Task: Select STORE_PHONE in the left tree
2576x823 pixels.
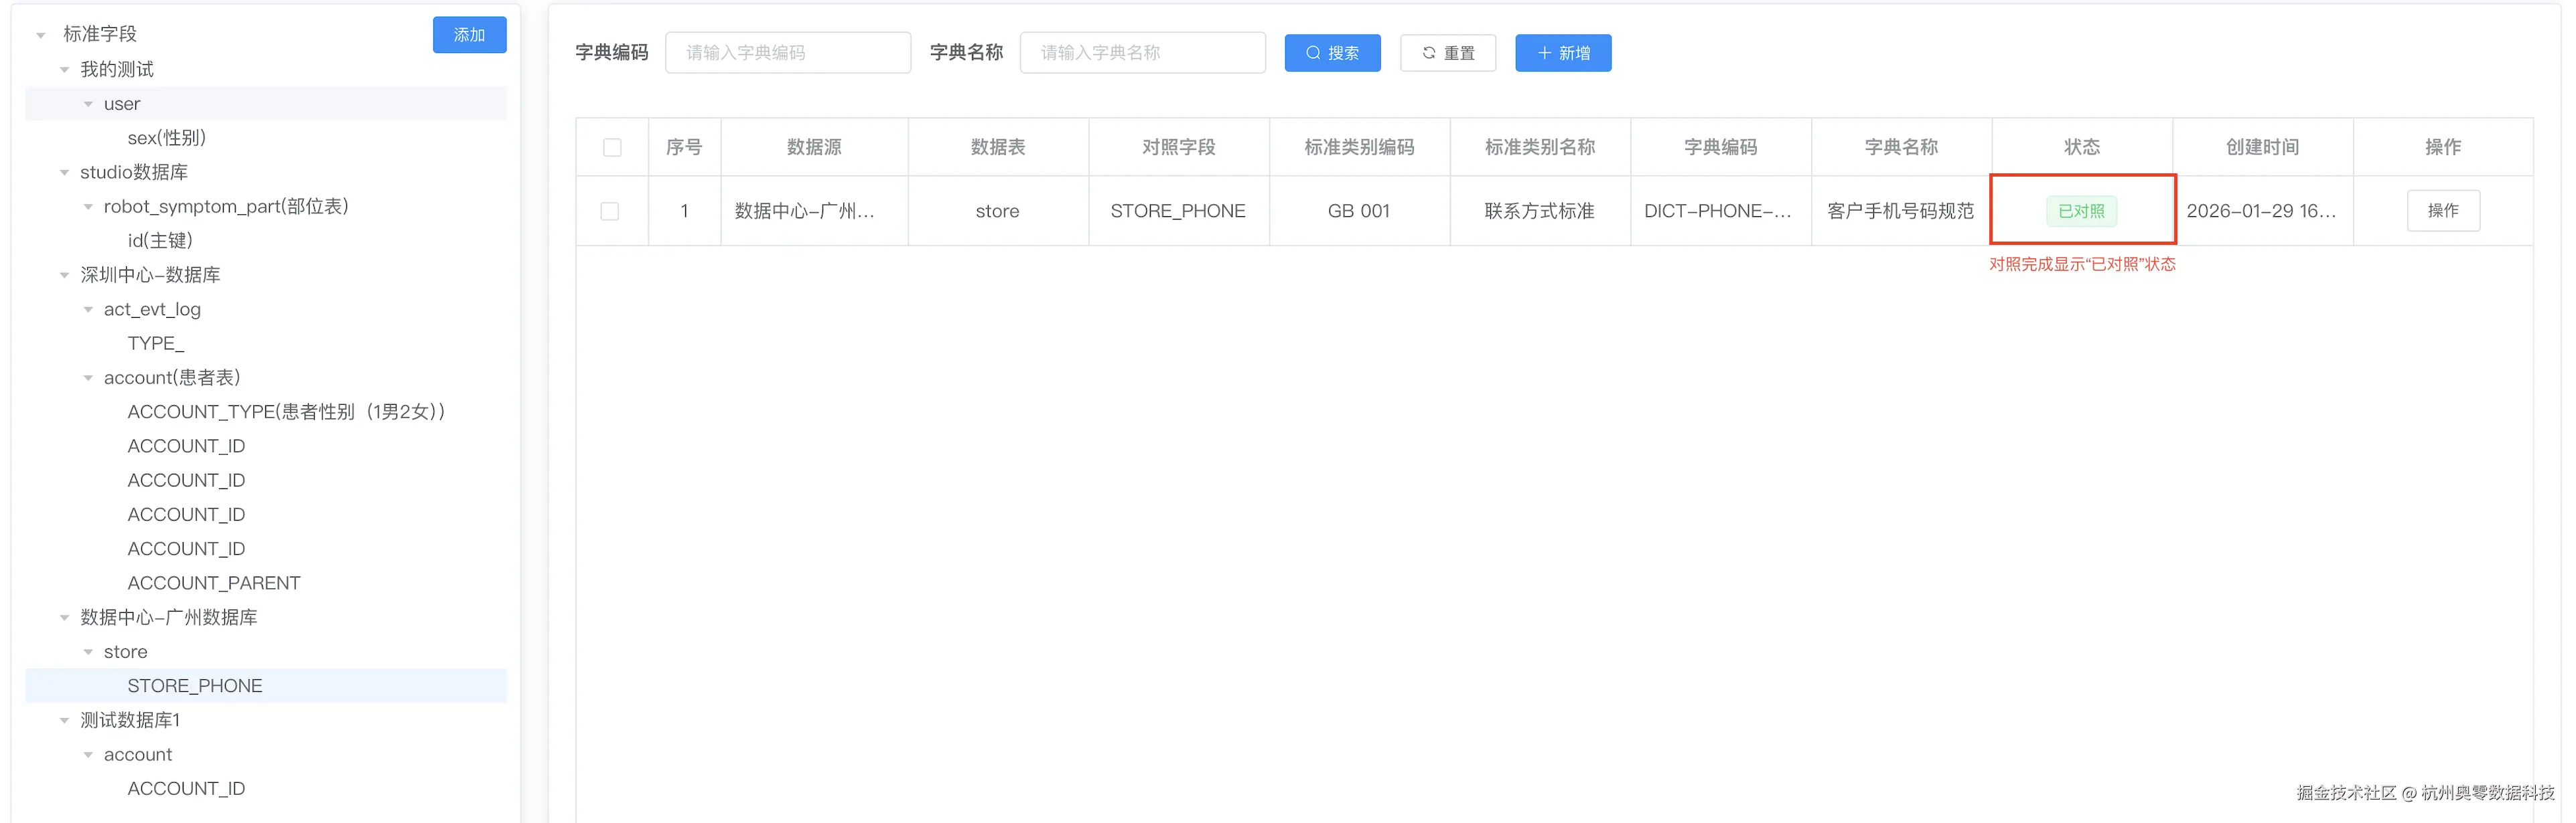Action: pyautogui.click(x=194, y=685)
